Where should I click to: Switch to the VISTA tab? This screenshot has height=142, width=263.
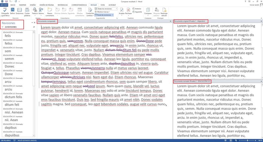coord(103,5)
